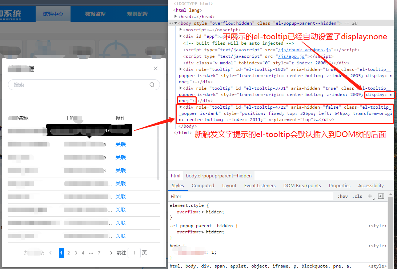The height and width of the screenshot is (269, 397).
Task: Expand the head element in the DOM tree
Action: (176, 16)
